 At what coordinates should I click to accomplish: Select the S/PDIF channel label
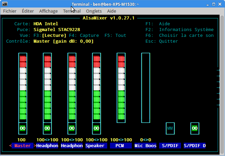pyautogui.click(x=170, y=146)
